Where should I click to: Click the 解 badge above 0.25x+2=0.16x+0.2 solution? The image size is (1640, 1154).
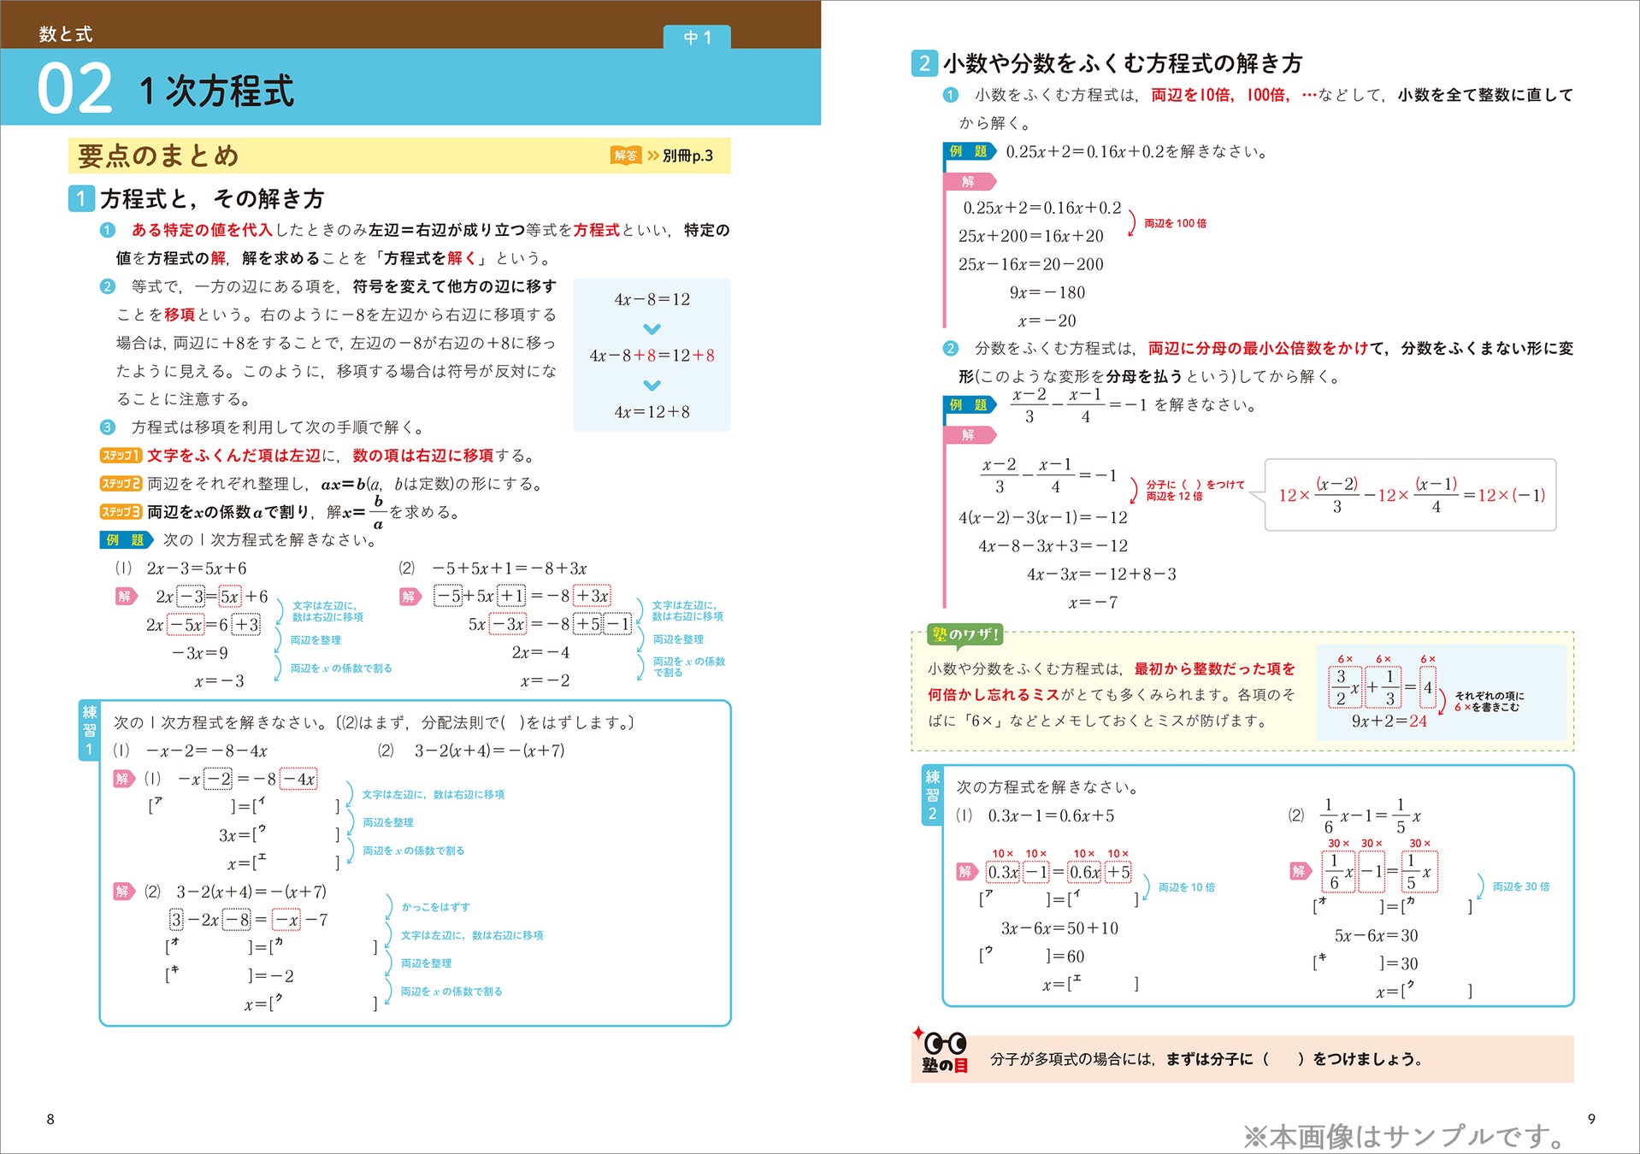(x=970, y=181)
